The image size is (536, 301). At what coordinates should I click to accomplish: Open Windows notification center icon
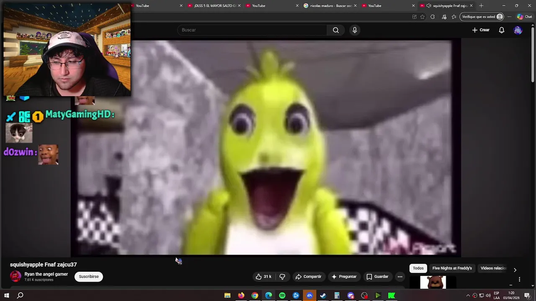[x=527, y=296]
